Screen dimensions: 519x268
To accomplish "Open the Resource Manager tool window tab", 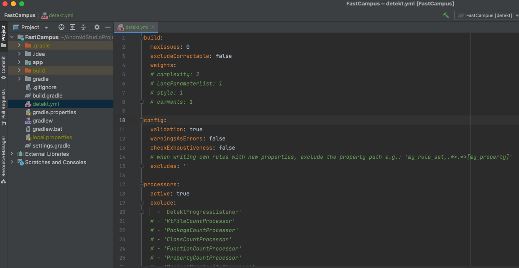I will [x=4, y=160].
